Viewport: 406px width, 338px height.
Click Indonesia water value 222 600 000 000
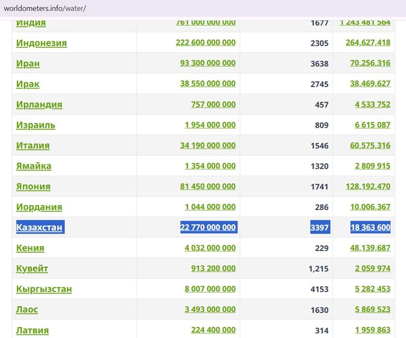coord(205,42)
